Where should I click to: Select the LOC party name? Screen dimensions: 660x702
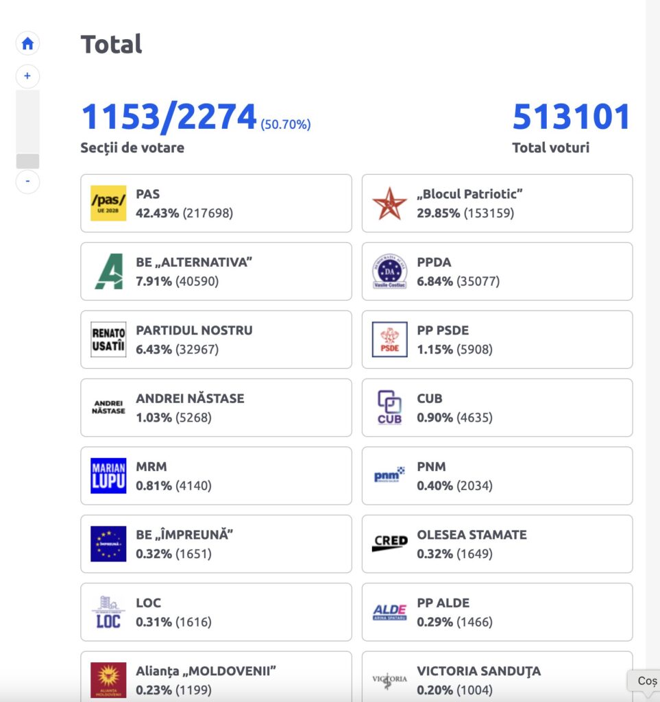[149, 603]
